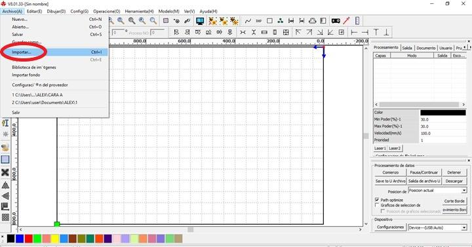Enable Graficos de seleccion de checkbox
472x247 pixels.
[377, 205]
